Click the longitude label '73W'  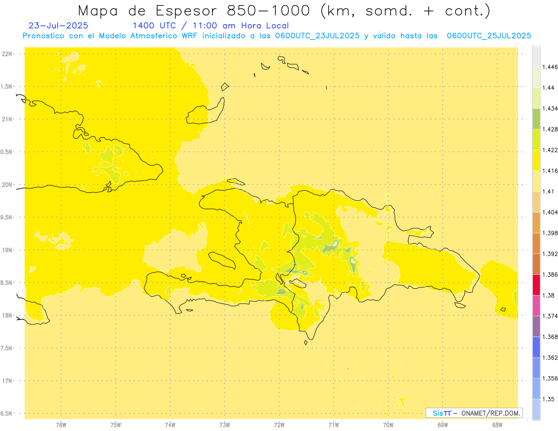click(x=225, y=425)
